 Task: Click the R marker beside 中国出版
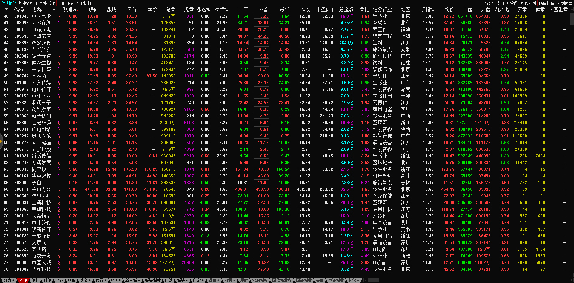[59, 17]
